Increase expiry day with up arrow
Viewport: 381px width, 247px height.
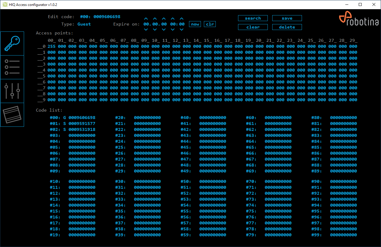[146, 19]
